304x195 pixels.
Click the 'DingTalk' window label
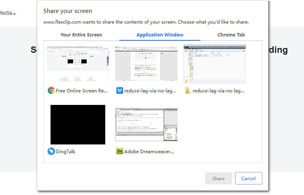65,152
